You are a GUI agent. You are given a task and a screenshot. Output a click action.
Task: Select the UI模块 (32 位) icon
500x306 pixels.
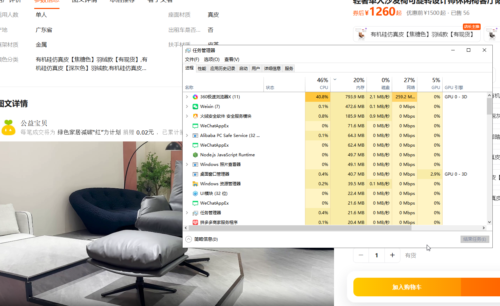pos(195,193)
